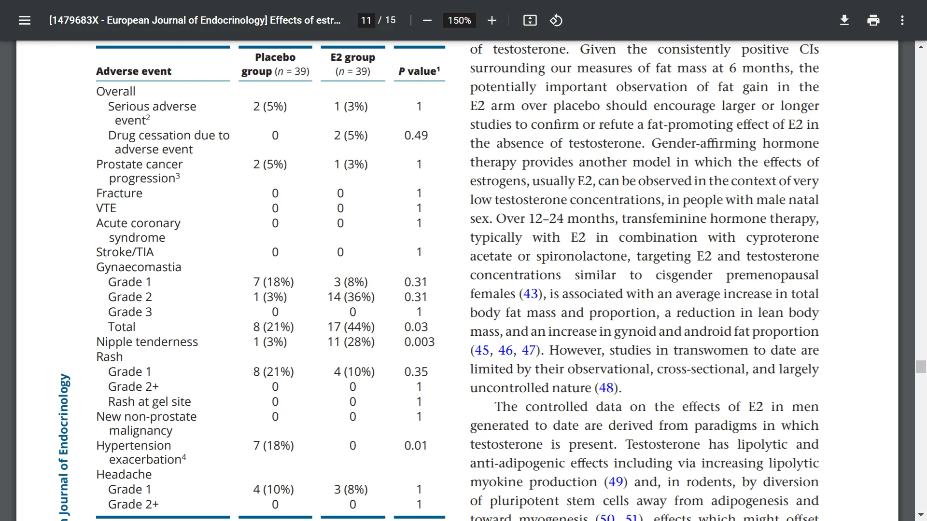
Task: Open citation link 43
Action: (531, 294)
